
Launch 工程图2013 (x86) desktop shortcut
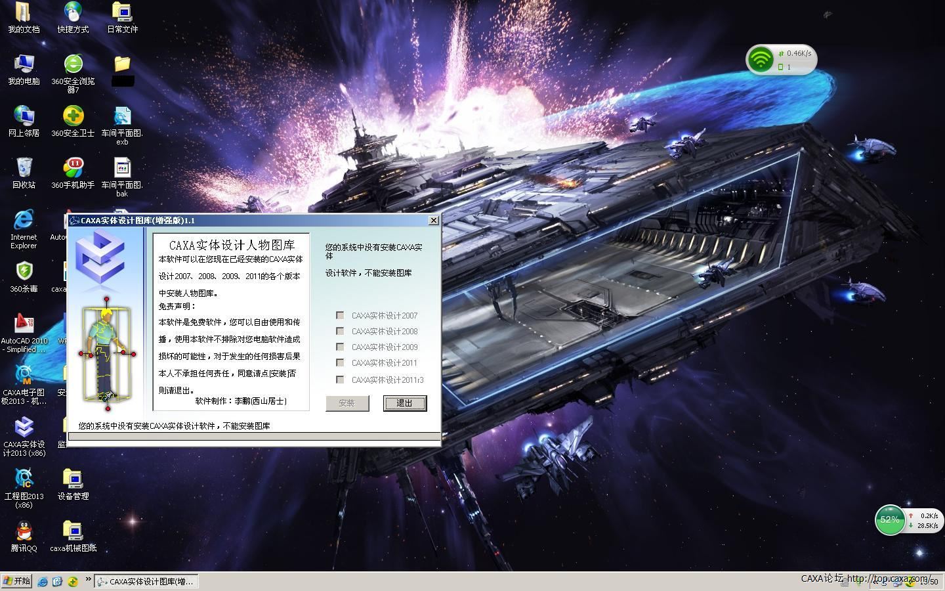coord(24,489)
